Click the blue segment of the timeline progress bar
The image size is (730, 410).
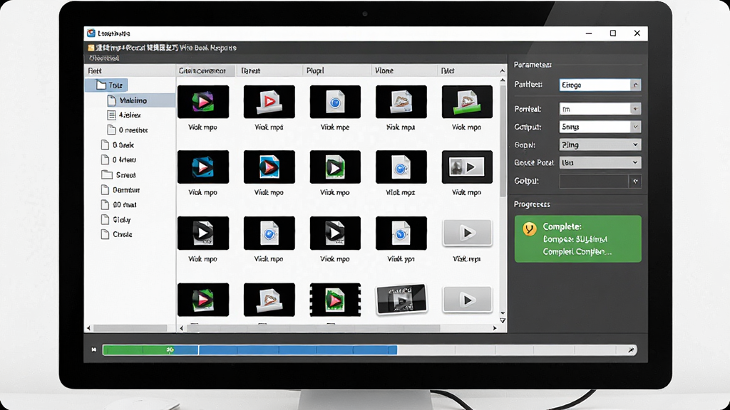(x=298, y=350)
